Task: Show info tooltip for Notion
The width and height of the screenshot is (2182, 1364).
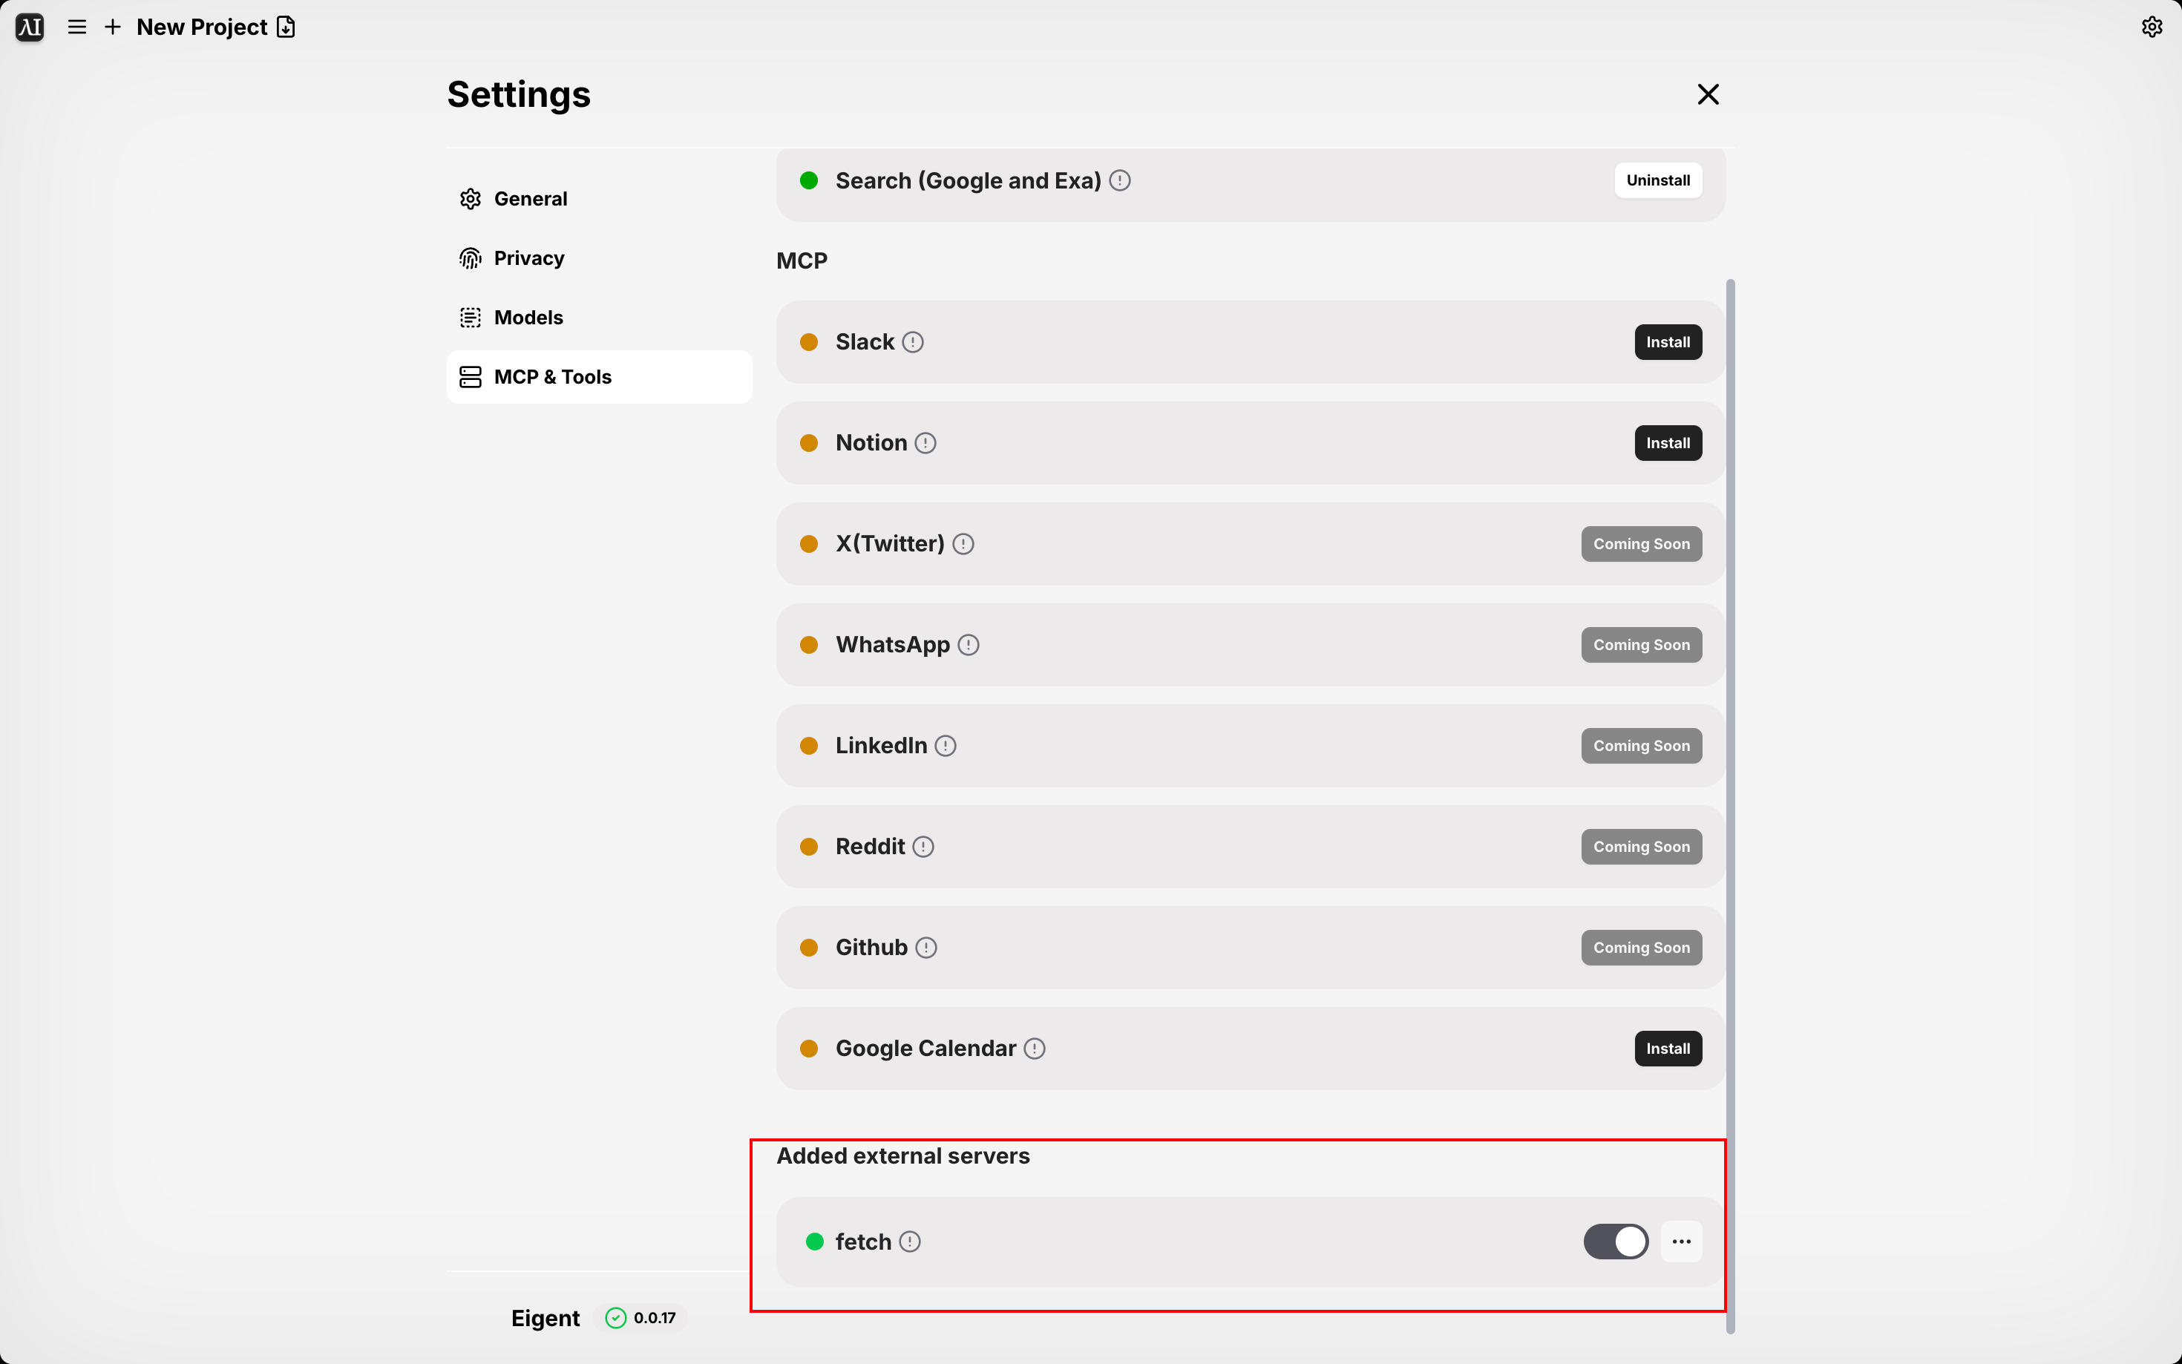Action: 925,443
